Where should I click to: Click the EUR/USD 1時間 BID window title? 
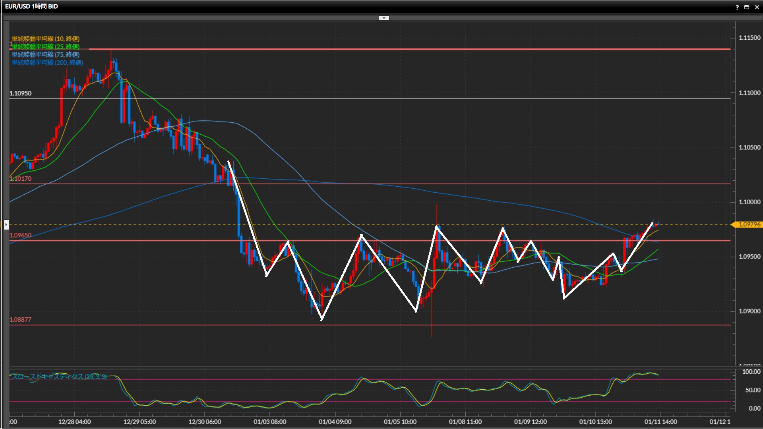click(31, 6)
